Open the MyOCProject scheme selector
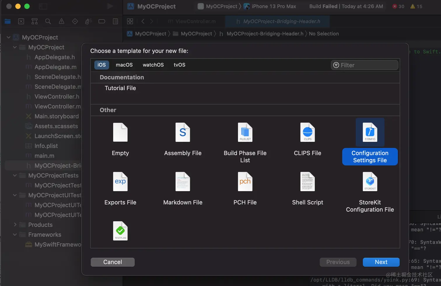This screenshot has height=286, width=441. tap(218, 6)
